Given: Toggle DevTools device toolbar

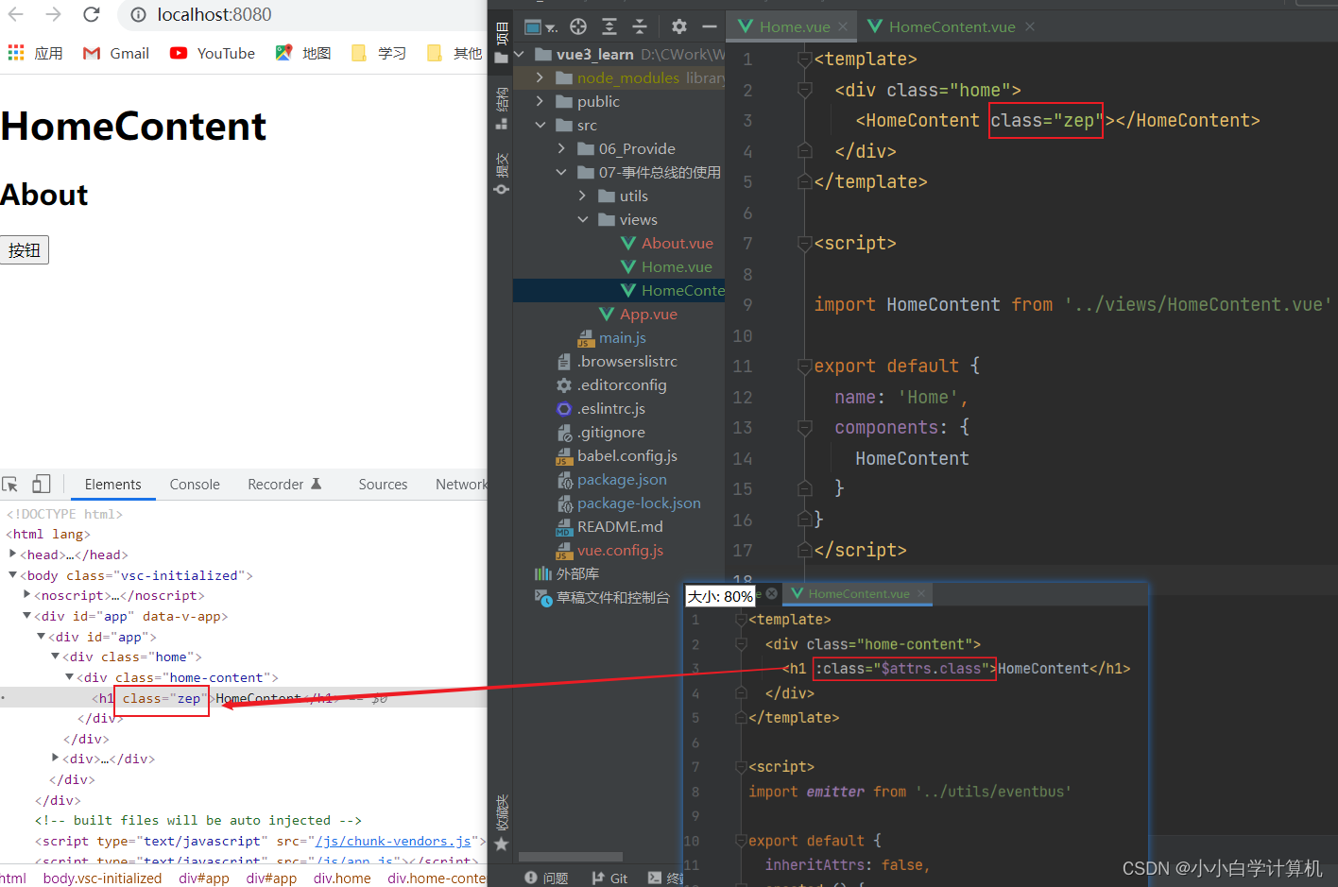Looking at the screenshot, I should (x=41, y=485).
